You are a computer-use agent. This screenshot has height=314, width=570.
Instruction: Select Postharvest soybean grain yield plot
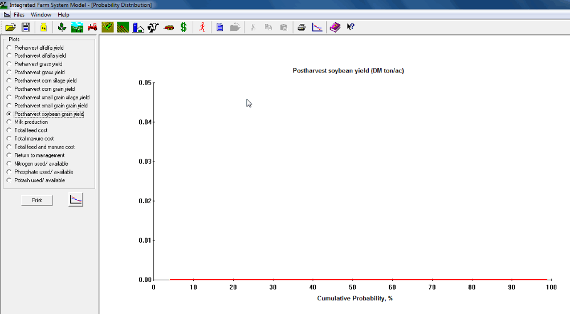pyautogui.click(x=45, y=114)
